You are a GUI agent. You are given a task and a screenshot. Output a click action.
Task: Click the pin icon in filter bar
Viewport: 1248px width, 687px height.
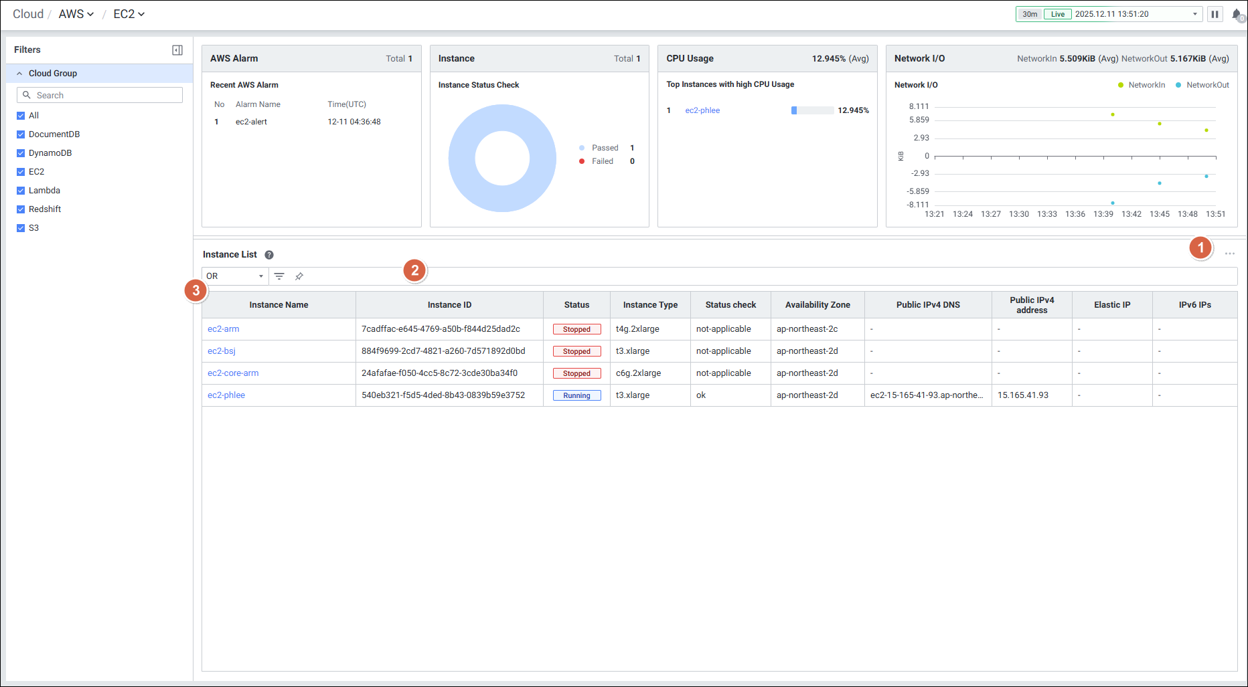click(x=299, y=276)
